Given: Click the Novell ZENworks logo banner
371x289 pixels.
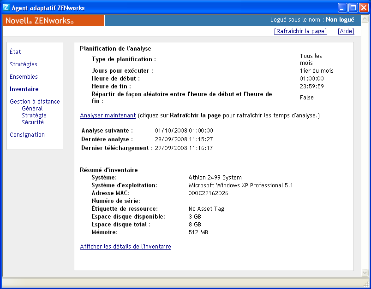Looking at the screenshot, I should coord(53,21).
